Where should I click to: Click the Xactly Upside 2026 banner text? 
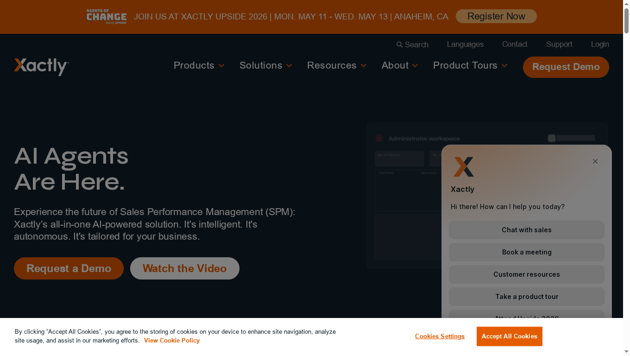click(291, 17)
